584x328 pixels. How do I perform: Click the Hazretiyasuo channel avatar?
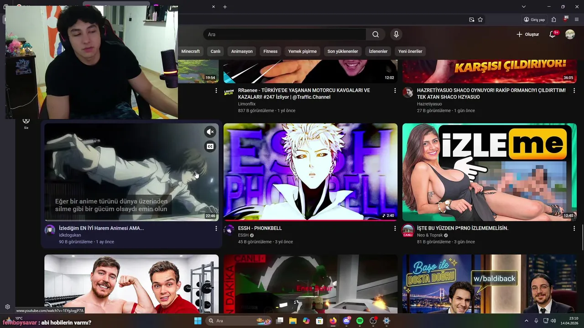(x=408, y=92)
